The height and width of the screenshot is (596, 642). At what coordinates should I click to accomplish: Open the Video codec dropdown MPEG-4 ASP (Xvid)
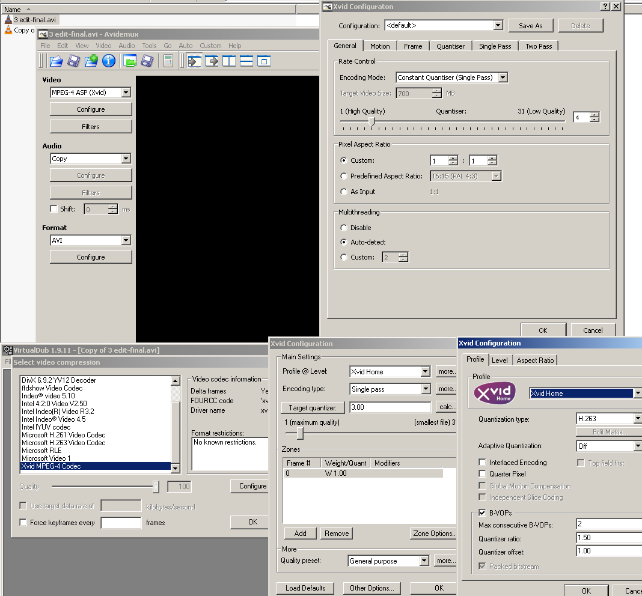pyautogui.click(x=91, y=93)
